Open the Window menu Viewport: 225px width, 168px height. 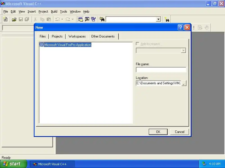coord(75,11)
